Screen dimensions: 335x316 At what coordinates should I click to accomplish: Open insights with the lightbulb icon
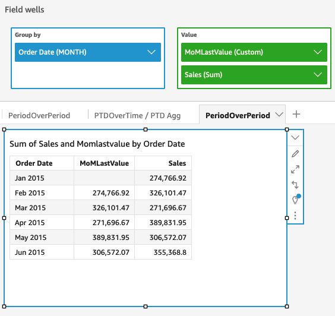pyautogui.click(x=296, y=200)
